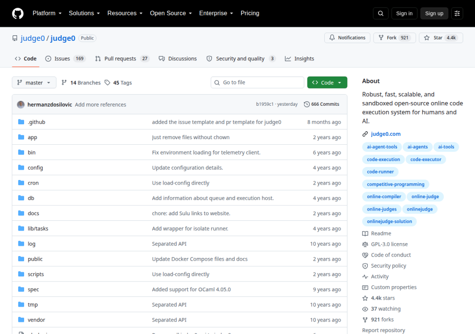The width and height of the screenshot is (475, 334).
Task: Click the .github folder icon
Action: tap(21, 122)
